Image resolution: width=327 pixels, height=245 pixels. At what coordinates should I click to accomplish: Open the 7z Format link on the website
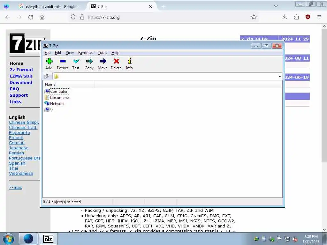click(21, 70)
